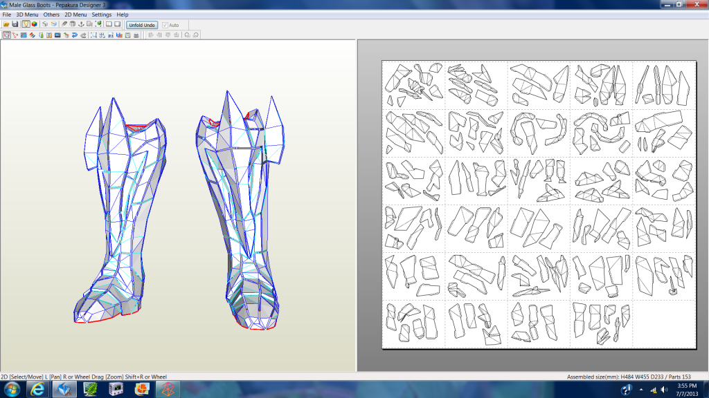Click the Unfold Undo button
The height and width of the screenshot is (398, 709).
[142, 25]
